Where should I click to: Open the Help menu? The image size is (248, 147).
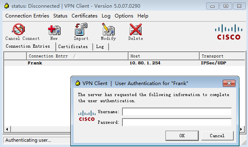click(143, 16)
